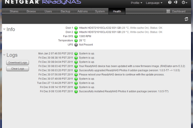Click Download Logs button

(17, 62)
